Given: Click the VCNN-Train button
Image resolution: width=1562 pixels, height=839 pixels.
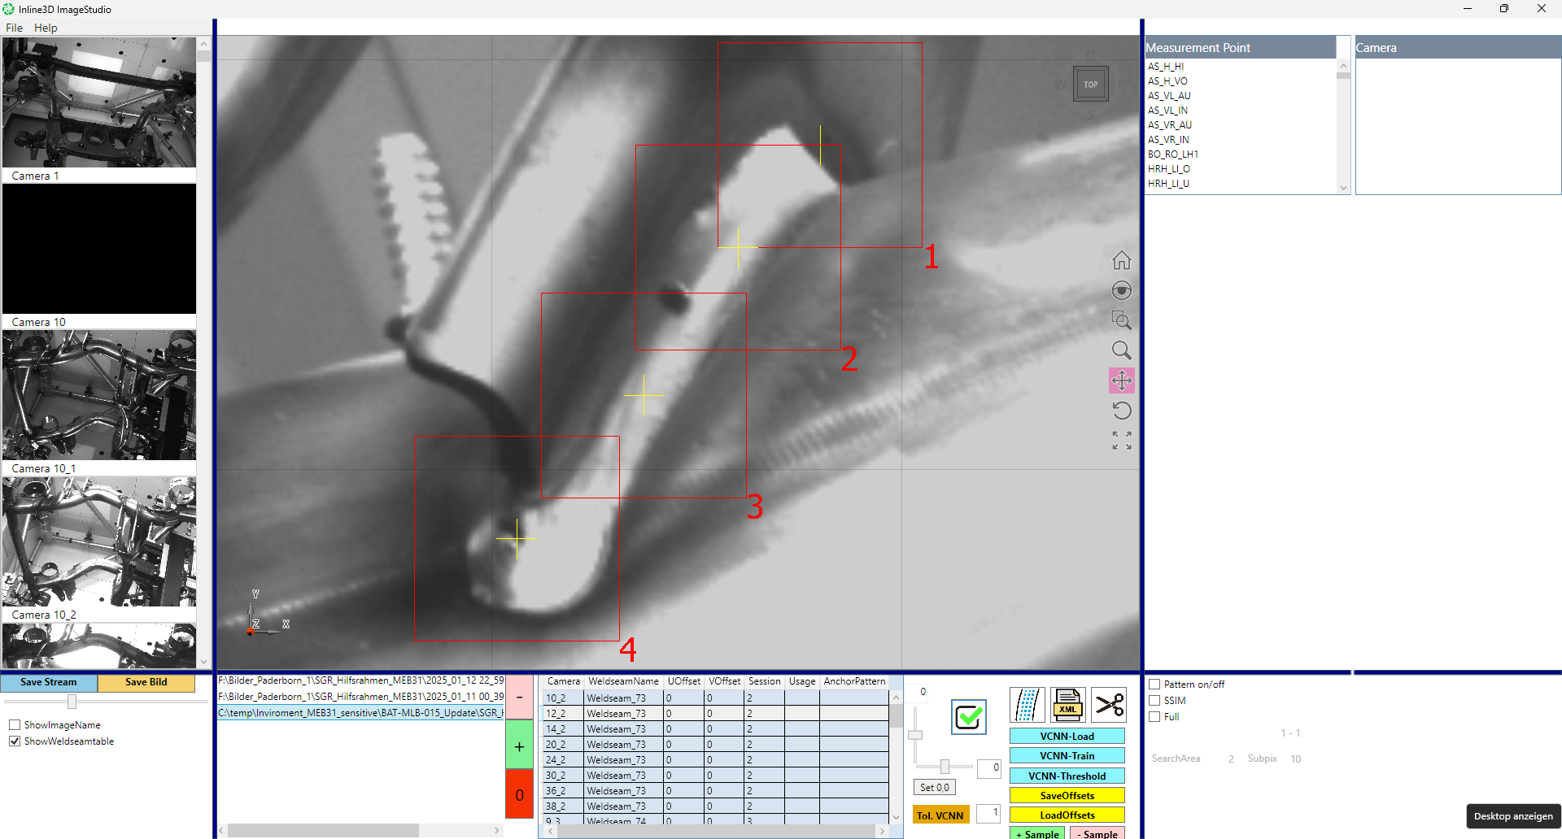Looking at the screenshot, I should coord(1067,756).
